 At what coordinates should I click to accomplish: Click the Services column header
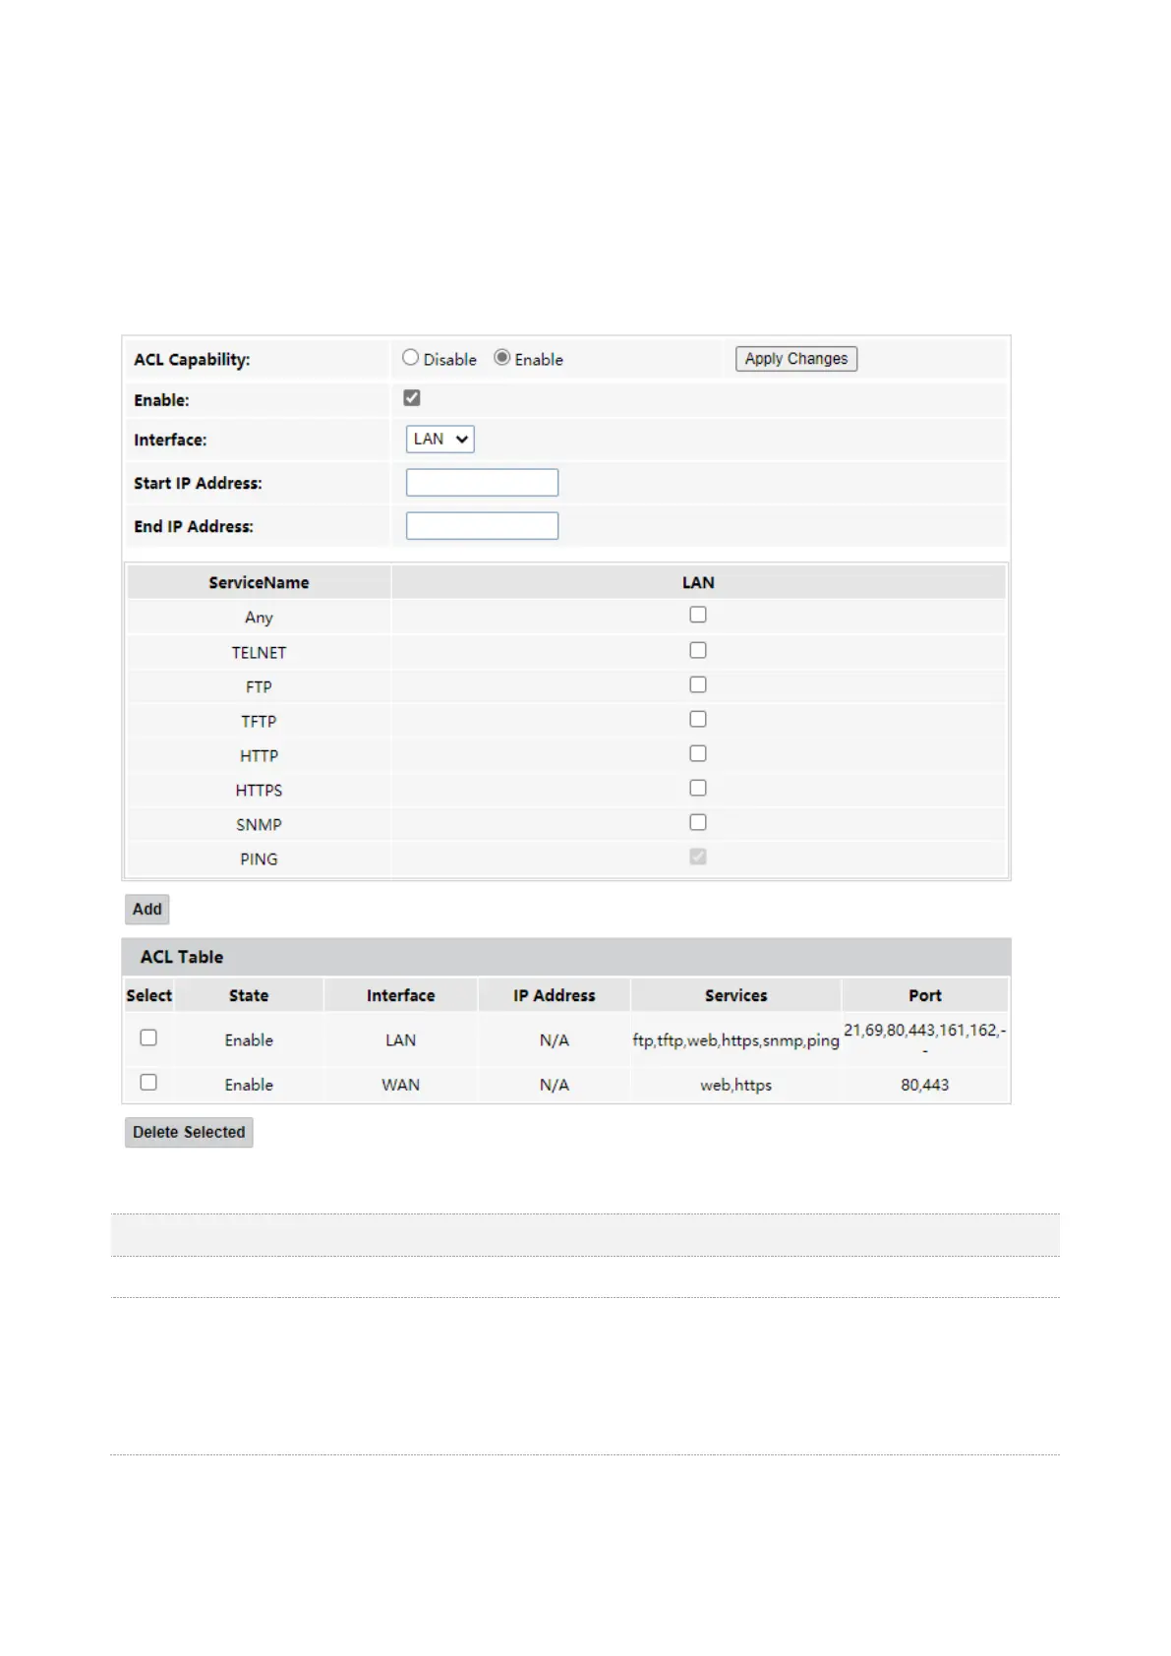736,996
